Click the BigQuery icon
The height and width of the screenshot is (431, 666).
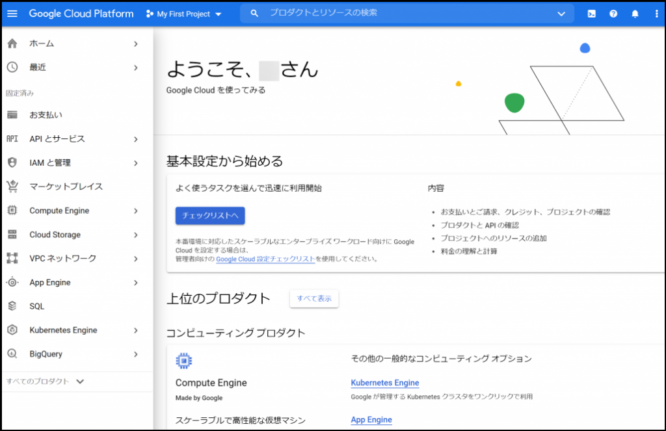coord(12,353)
